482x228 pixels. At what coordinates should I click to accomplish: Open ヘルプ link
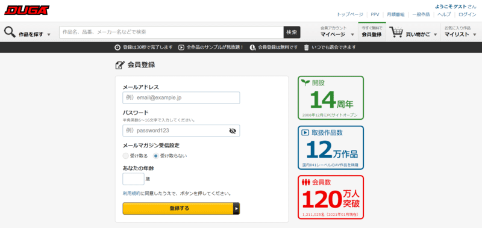point(444,14)
